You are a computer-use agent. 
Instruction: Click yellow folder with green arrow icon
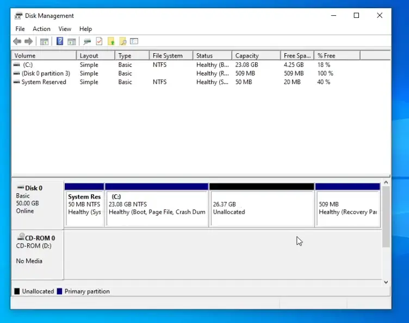pyautogui.click(x=111, y=41)
